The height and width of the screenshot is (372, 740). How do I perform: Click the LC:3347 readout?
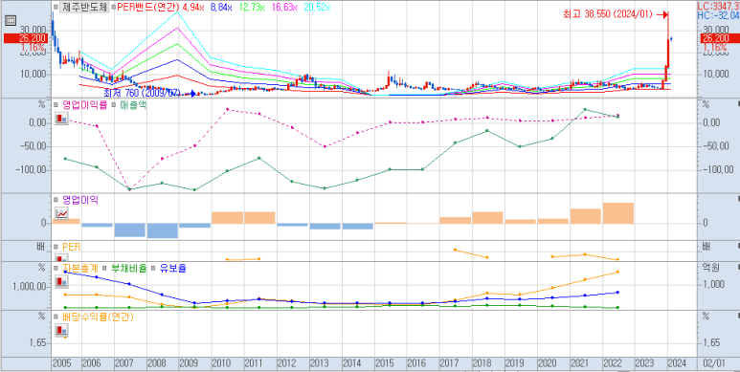click(x=719, y=6)
